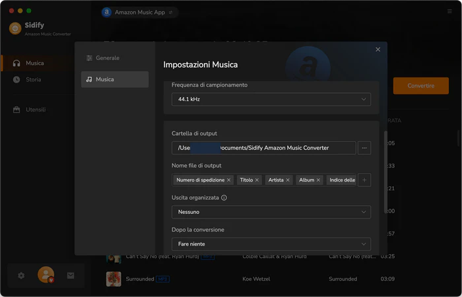Click artist name Koe Wetzel
The width and height of the screenshot is (462, 297).
[256, 279]
